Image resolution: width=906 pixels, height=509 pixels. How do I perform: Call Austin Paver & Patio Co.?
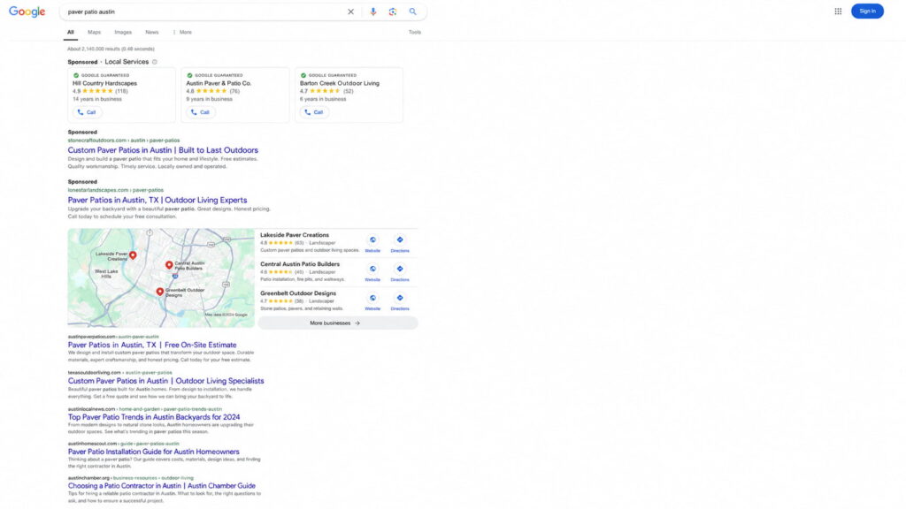(x=201, y=112)
